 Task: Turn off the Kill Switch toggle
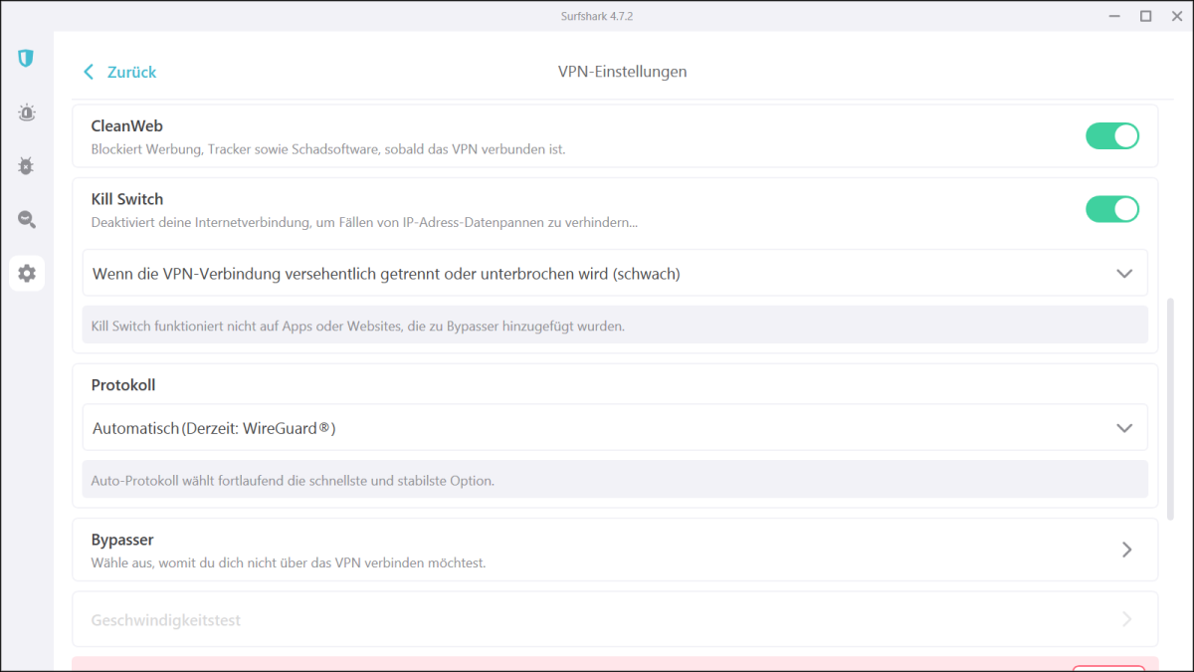(1112, 209)
